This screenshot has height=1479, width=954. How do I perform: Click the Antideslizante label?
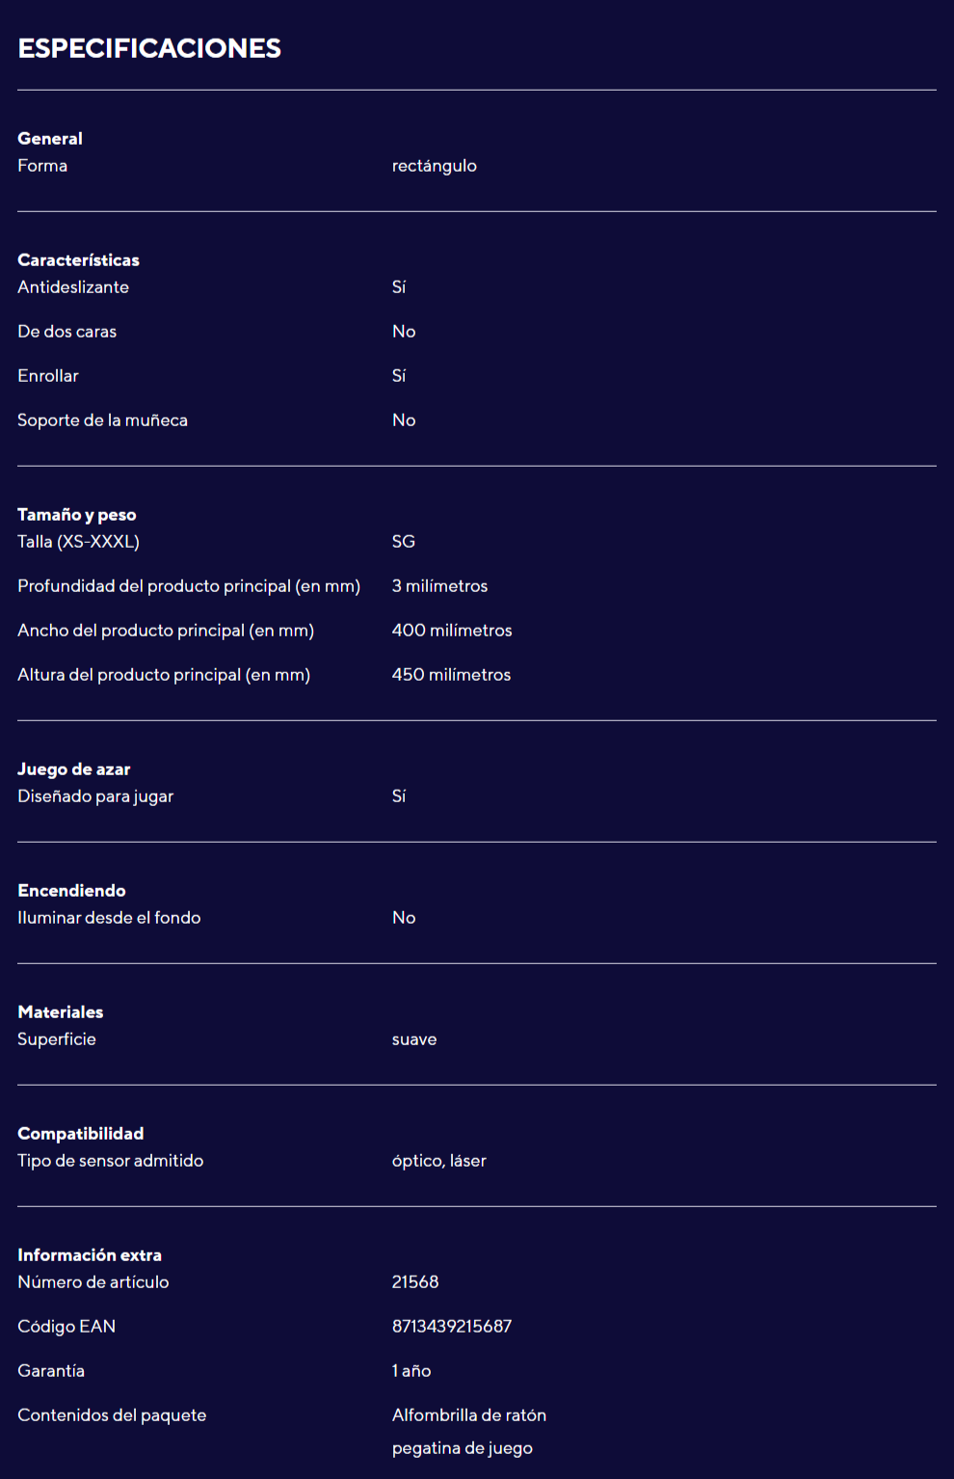(x=73, y=287)
